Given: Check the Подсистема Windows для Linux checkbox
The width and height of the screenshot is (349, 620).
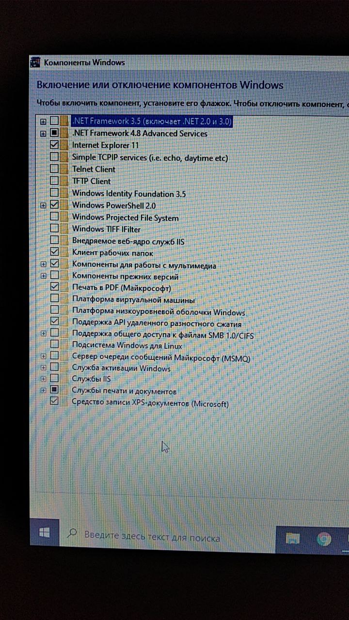Looking at the screenshot, I should (x=54, y=345).
